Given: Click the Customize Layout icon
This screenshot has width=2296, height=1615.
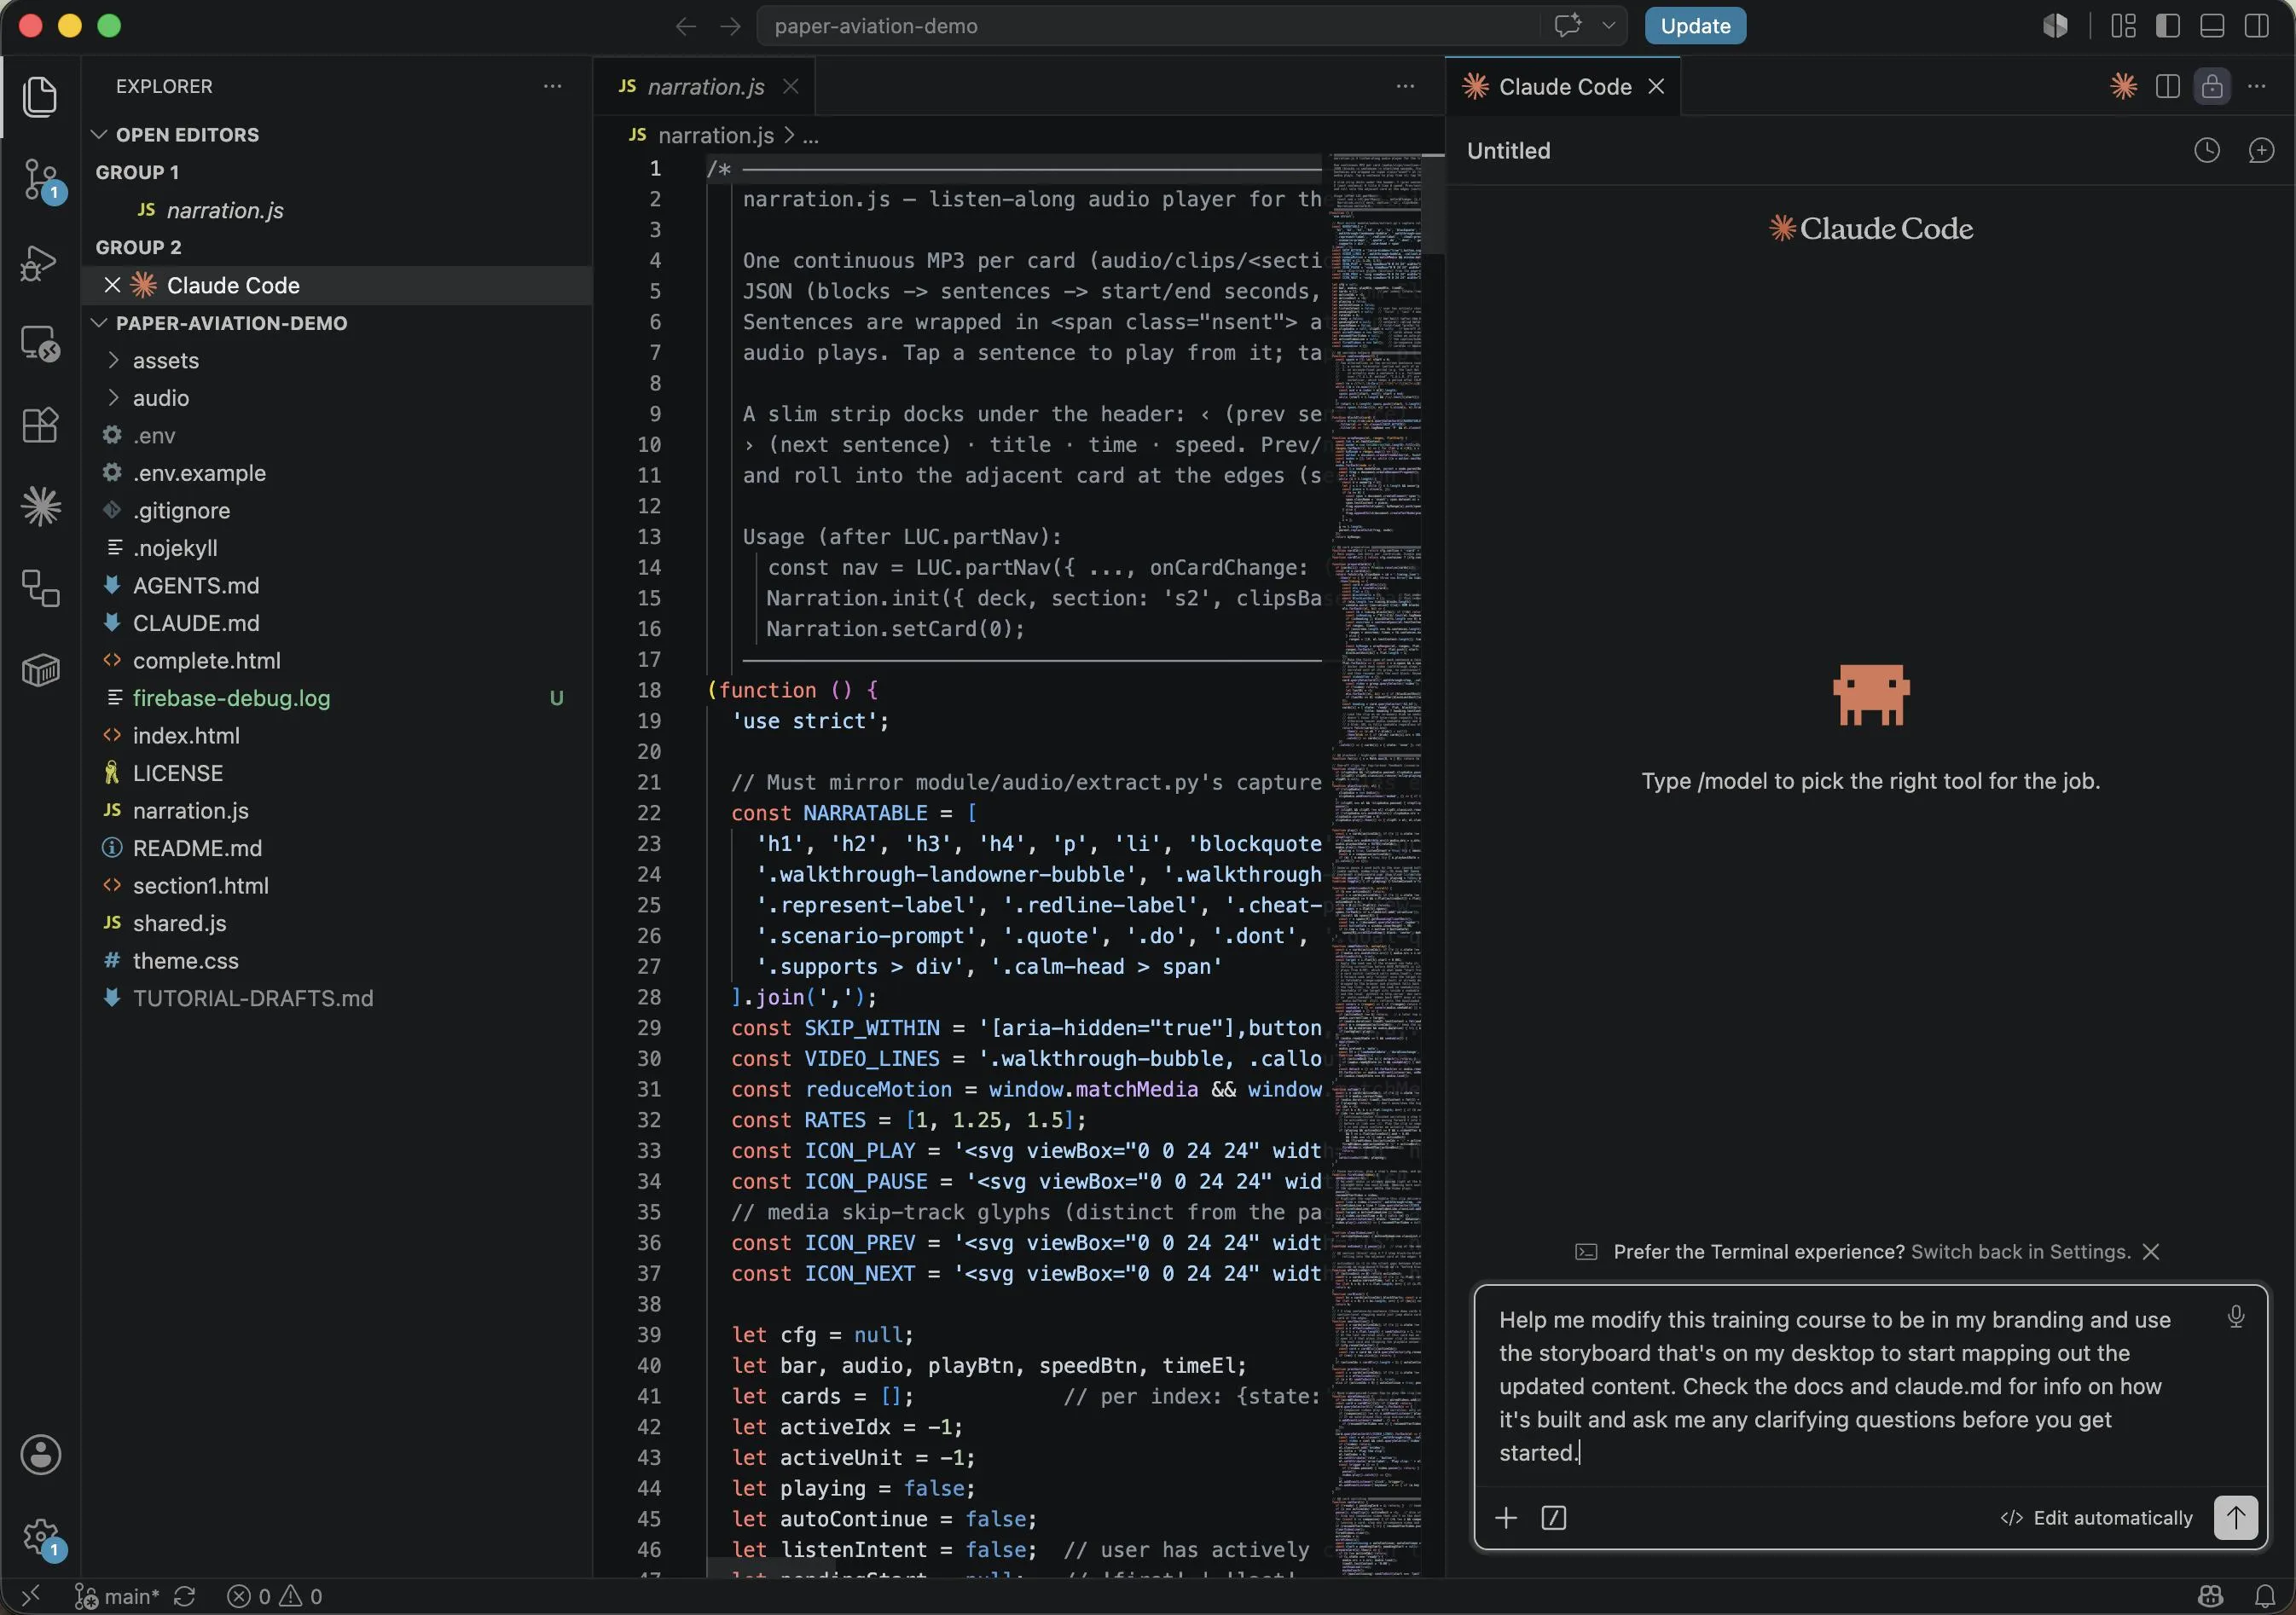Looking at the screenshot, I should click(2123, 26).
